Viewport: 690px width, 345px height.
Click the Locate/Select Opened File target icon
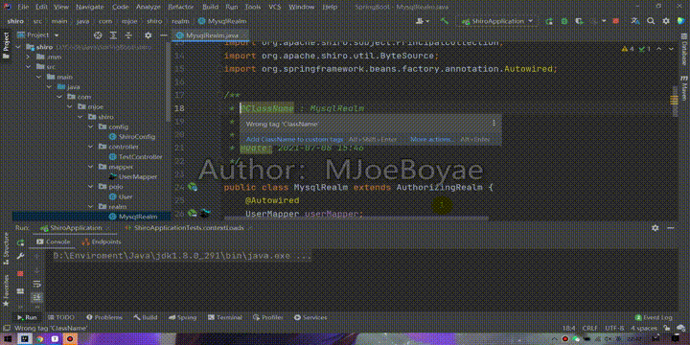point(98,35)
